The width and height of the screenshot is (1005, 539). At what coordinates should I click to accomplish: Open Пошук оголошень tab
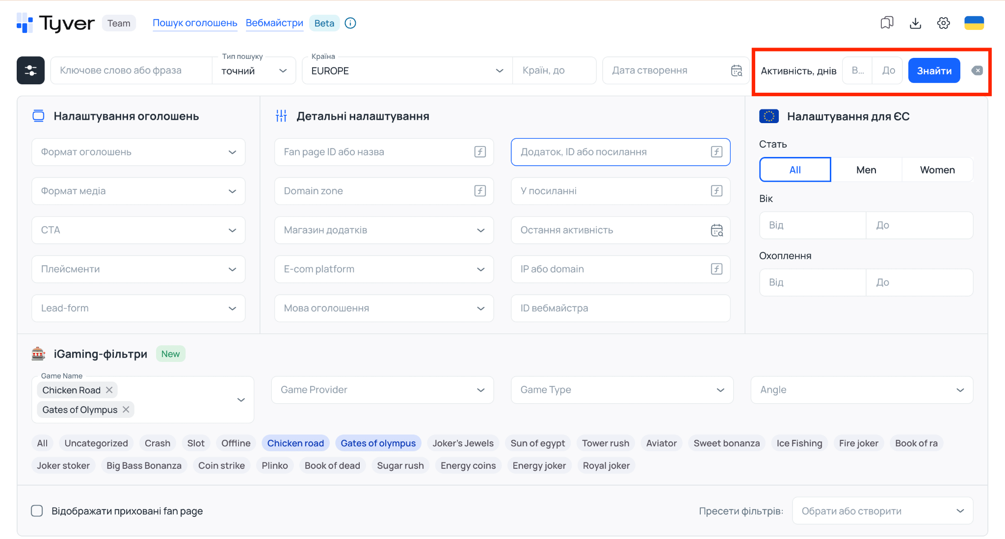[195, 23]
